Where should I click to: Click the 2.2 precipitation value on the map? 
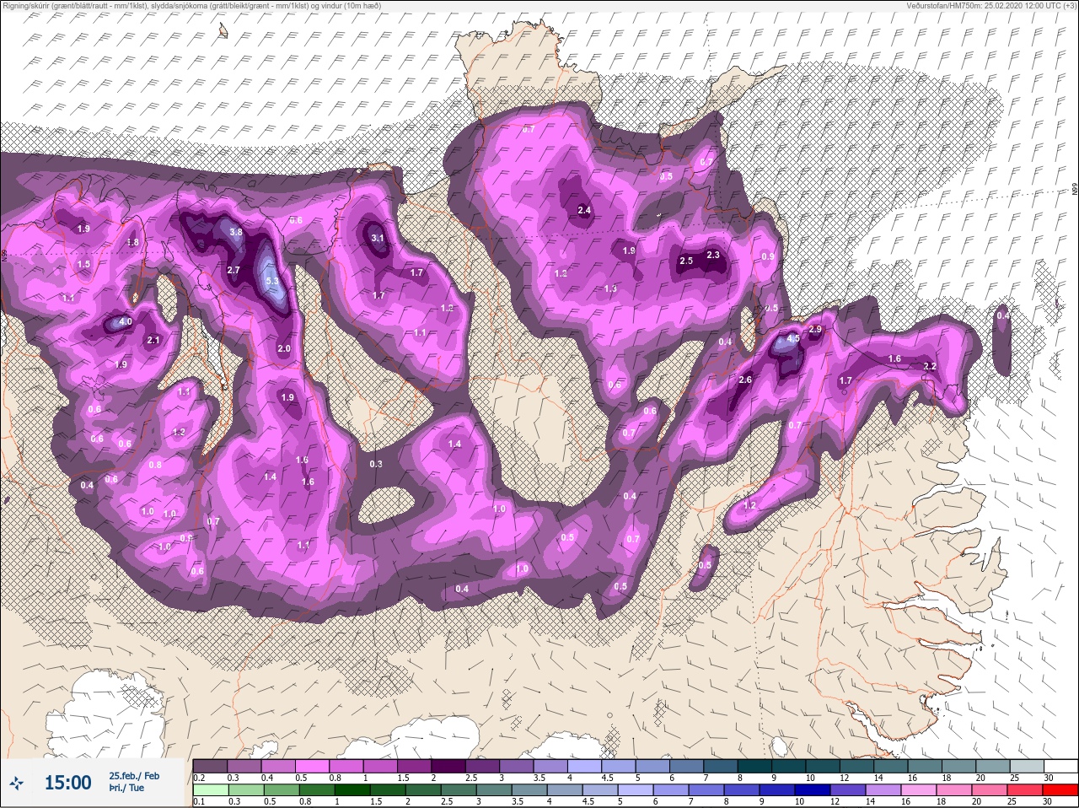[x=930, y=366]
